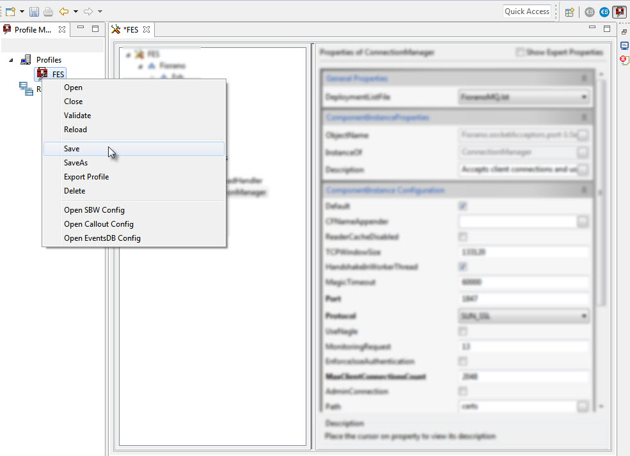Open the New icon's dropdown arrow

(22, 11)
